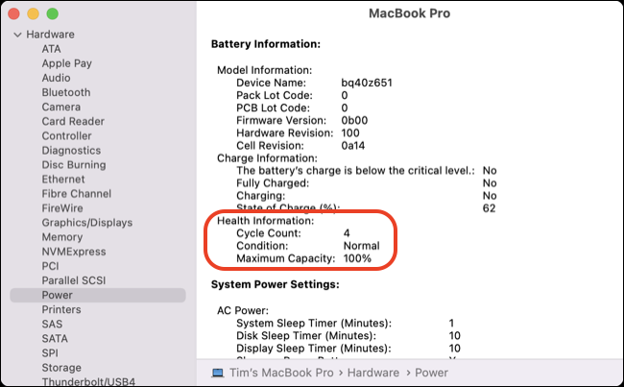This screenshot has width=624, height=387.
Task: Select NVMExpress in the sidebar
Action: point(74,252)
